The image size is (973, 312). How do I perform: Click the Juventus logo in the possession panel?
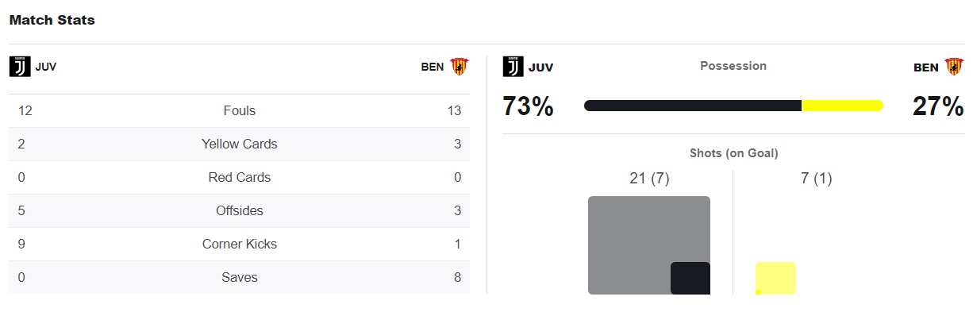point(513,67)
